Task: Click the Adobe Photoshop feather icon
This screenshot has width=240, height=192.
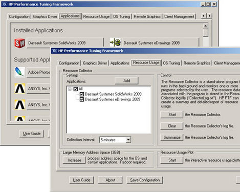Action: 20,72
